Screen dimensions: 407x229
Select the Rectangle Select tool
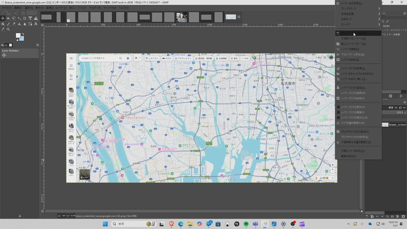[x=8, y=18]
